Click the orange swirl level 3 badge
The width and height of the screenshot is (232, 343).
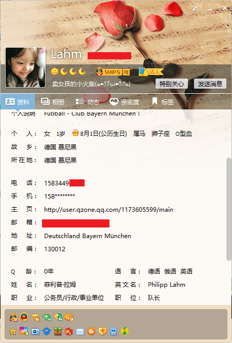(x=69, y=317)
